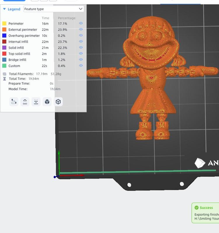This screenshot has height=233, width=219.
Task: Click the 51.28g filament weight value
Action: coord(56,74)
